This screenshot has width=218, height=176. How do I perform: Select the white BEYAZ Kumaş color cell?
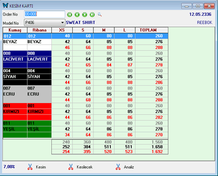click(15, 42)
